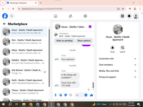
Task: Open Tihany conversation in list
Action: pyautogui.click(x=24, y=92)
